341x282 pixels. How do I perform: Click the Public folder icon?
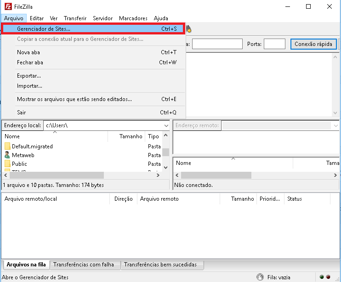tap(7, 164)
